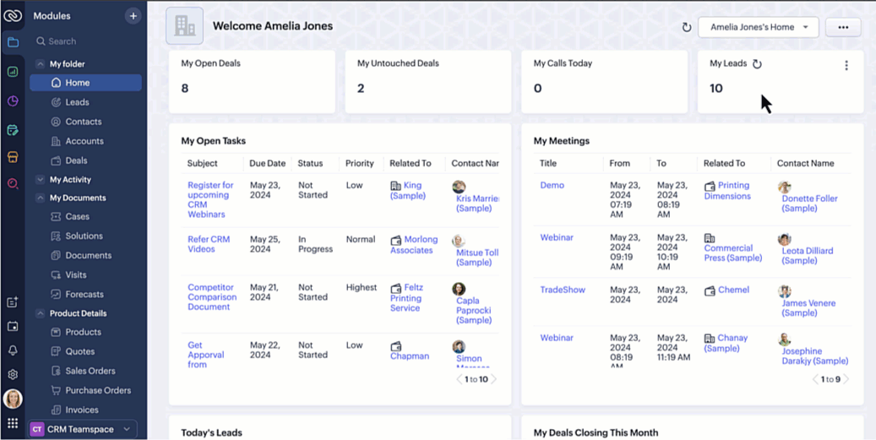Open the notifications bell in left rail
Screen dimensions: 876x440
13,350
